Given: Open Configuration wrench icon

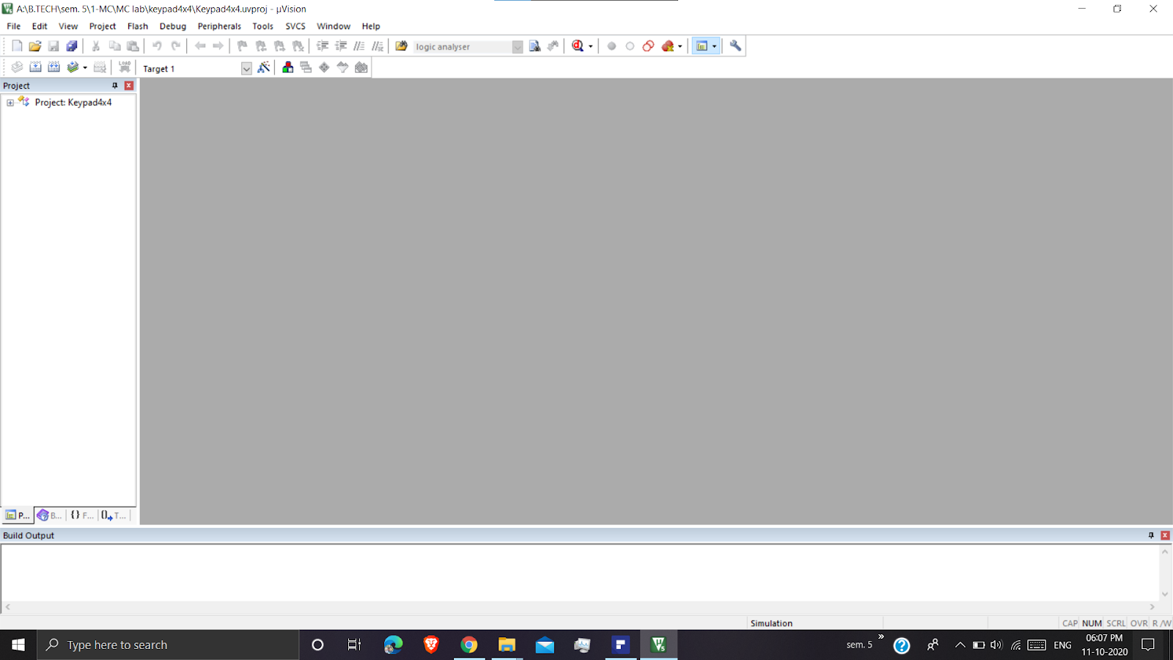Looking at the screenshot, I should coord(735,46).
